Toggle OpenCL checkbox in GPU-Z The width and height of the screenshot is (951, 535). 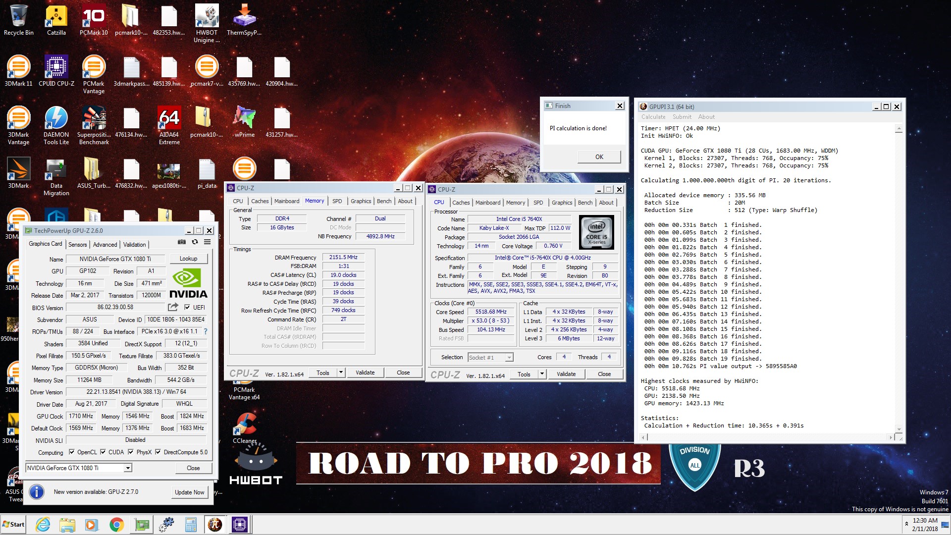[x=72, y=452]
